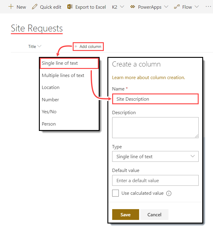Enable Use calculated value checkbox
This screenshot has height=231, width=213.
point(115,193)
